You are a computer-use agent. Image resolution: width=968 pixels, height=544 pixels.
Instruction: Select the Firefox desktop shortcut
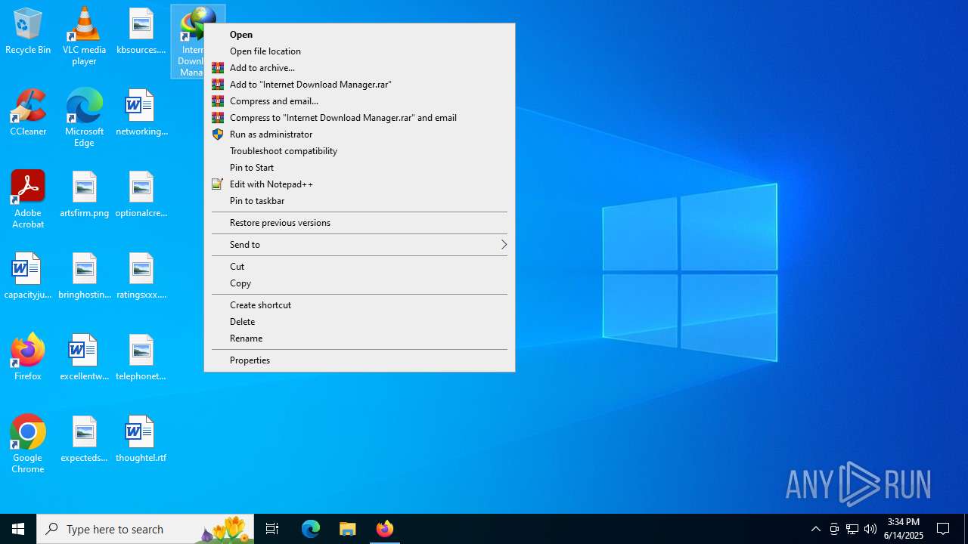[x=28, y=357]
